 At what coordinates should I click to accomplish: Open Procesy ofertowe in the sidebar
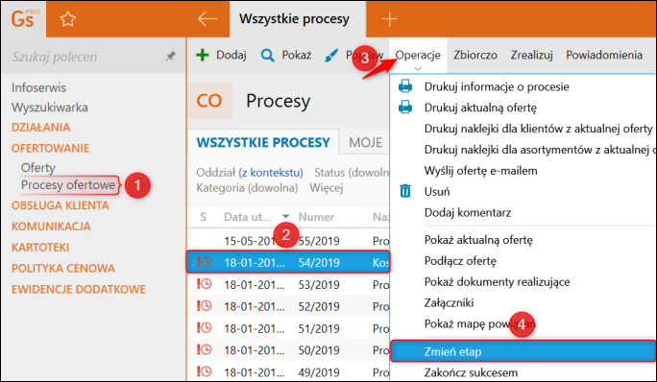pyautogui.click(x=68, y=184)
